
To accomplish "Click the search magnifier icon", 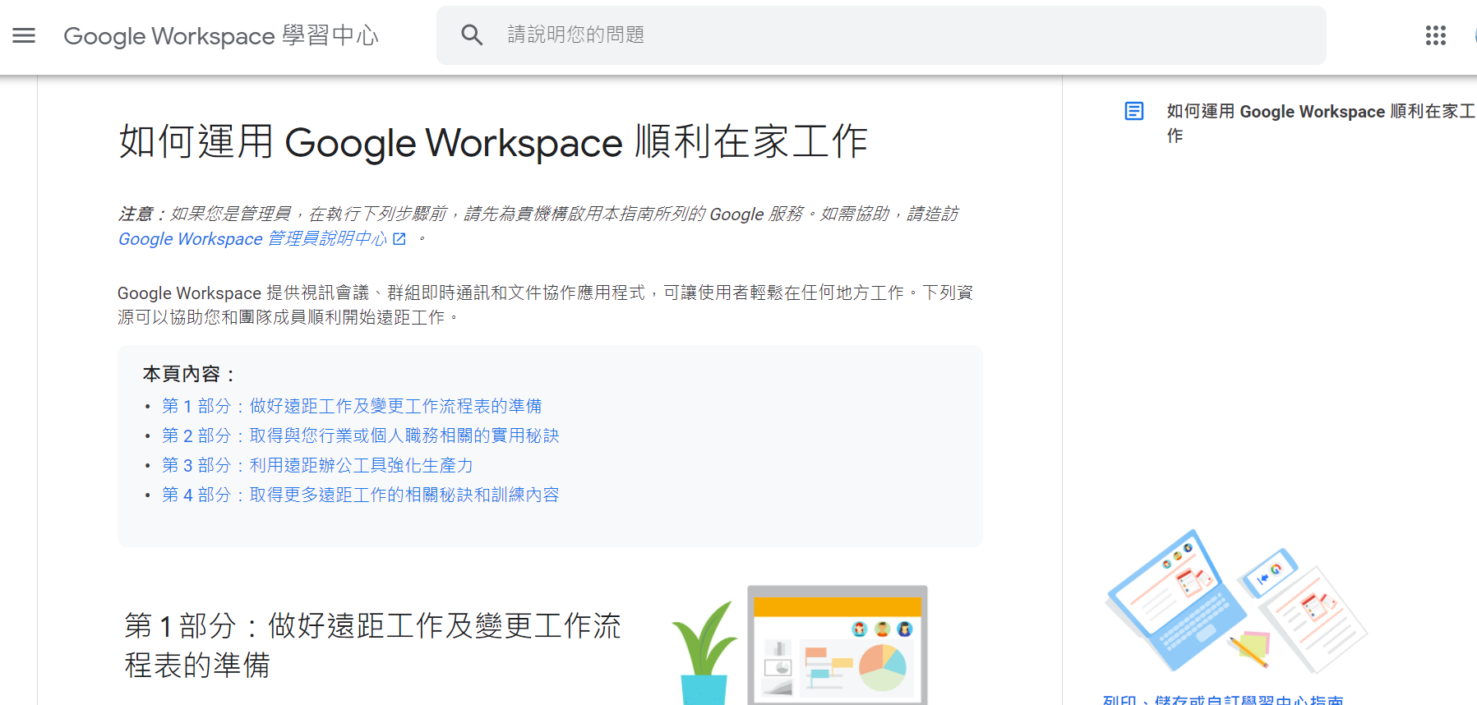I will tap(472, 35).
